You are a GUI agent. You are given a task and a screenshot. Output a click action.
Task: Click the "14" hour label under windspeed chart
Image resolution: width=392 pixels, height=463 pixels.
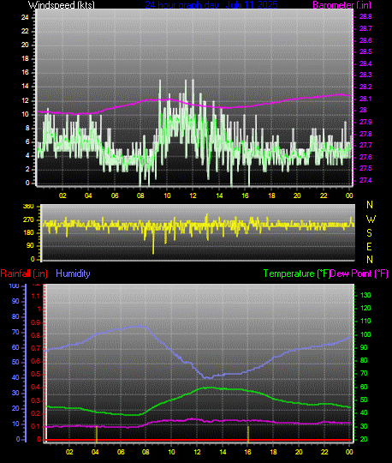[x=219, y=195]
